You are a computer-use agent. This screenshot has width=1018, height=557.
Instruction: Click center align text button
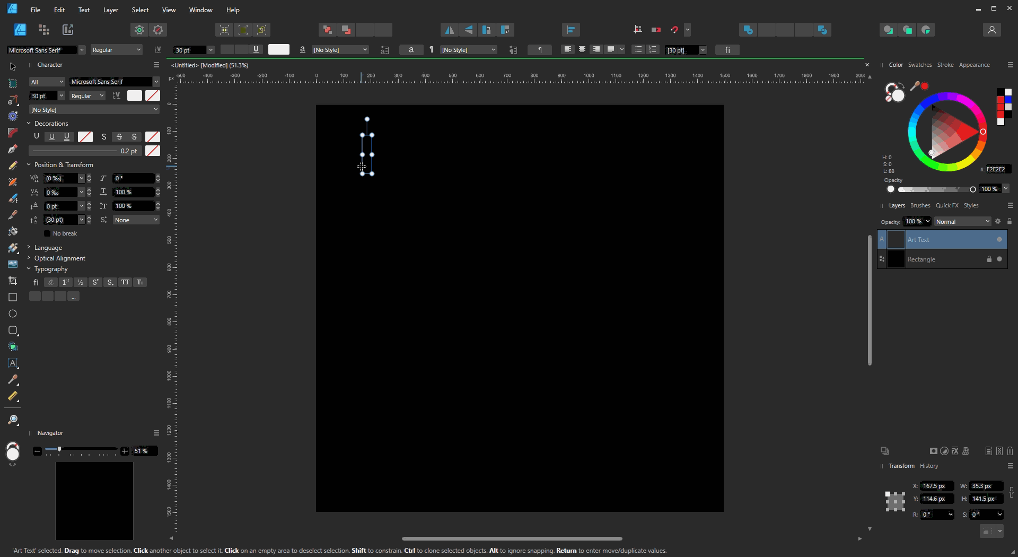pyautogui.click(x=582, y=50)
